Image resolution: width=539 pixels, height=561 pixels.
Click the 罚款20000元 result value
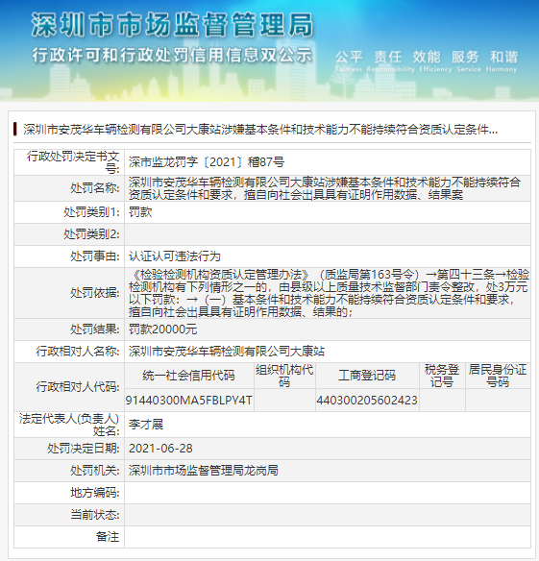pos(162,329)
